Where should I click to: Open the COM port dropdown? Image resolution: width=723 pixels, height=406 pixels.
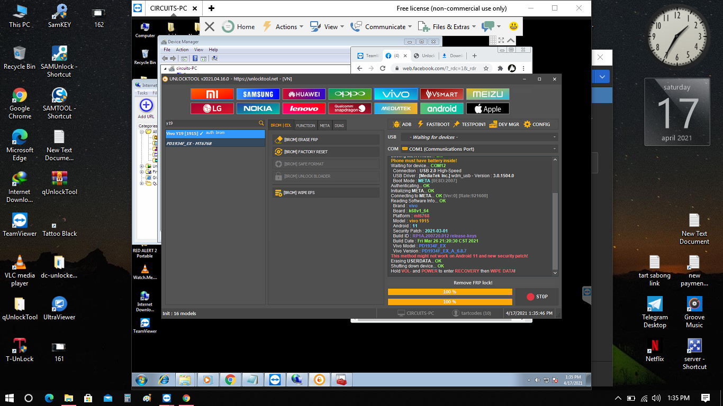coord(479,149)
